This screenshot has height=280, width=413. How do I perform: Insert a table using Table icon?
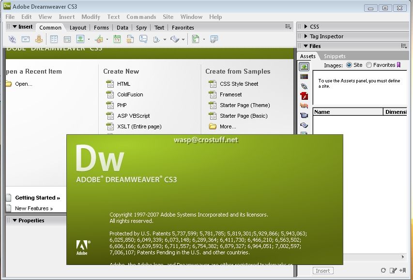(54, 39)
